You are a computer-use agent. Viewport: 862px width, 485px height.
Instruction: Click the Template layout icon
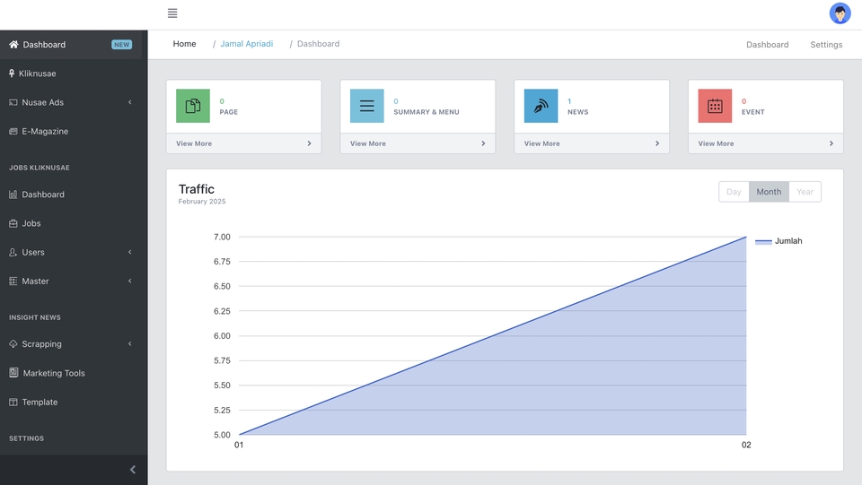coord(13,403)
